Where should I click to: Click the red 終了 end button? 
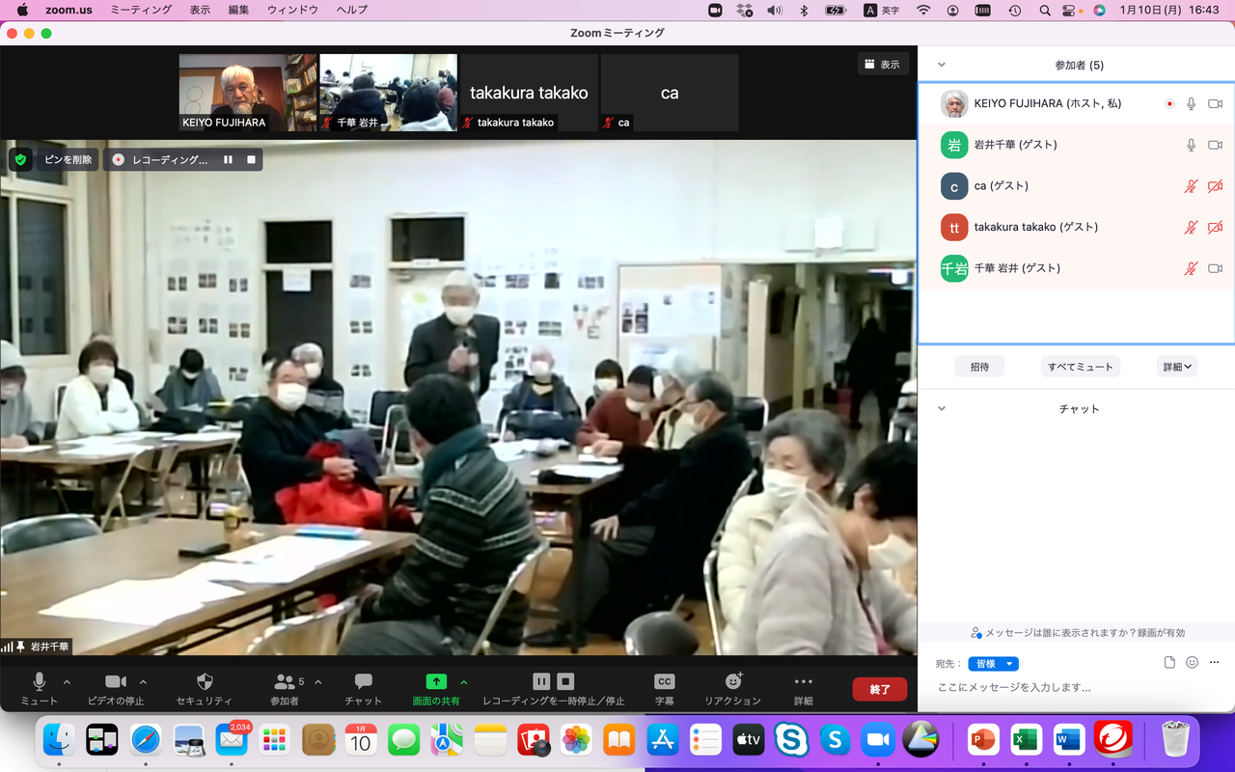click(880, 689)
